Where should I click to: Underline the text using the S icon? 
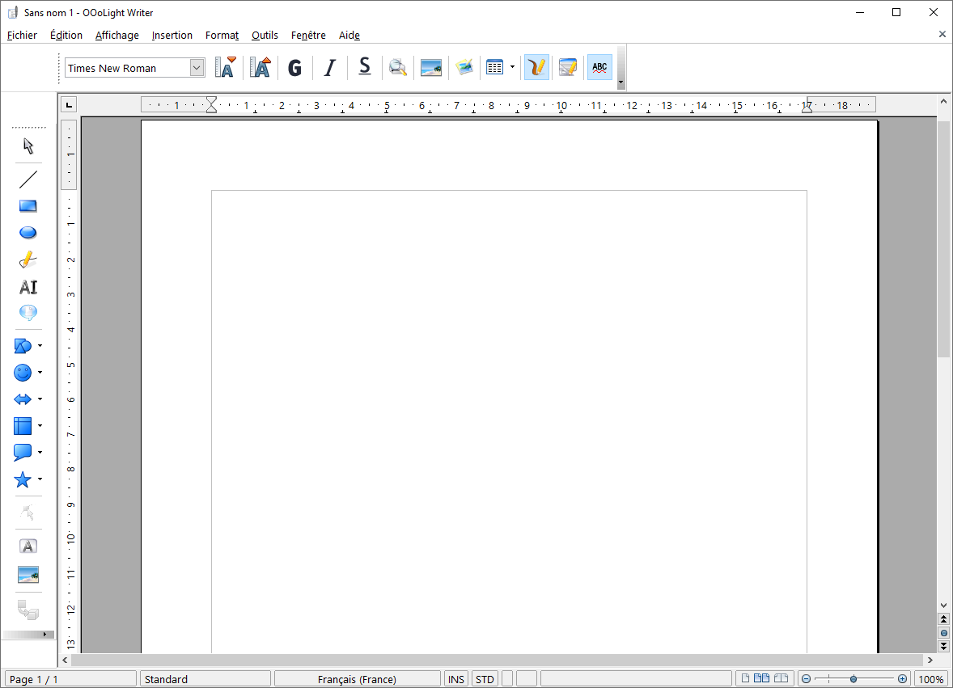pyautogui.click(x=364, y=67)
